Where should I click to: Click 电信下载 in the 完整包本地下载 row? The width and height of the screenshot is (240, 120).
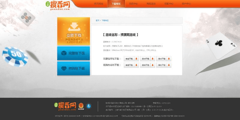tap(129, 59)
